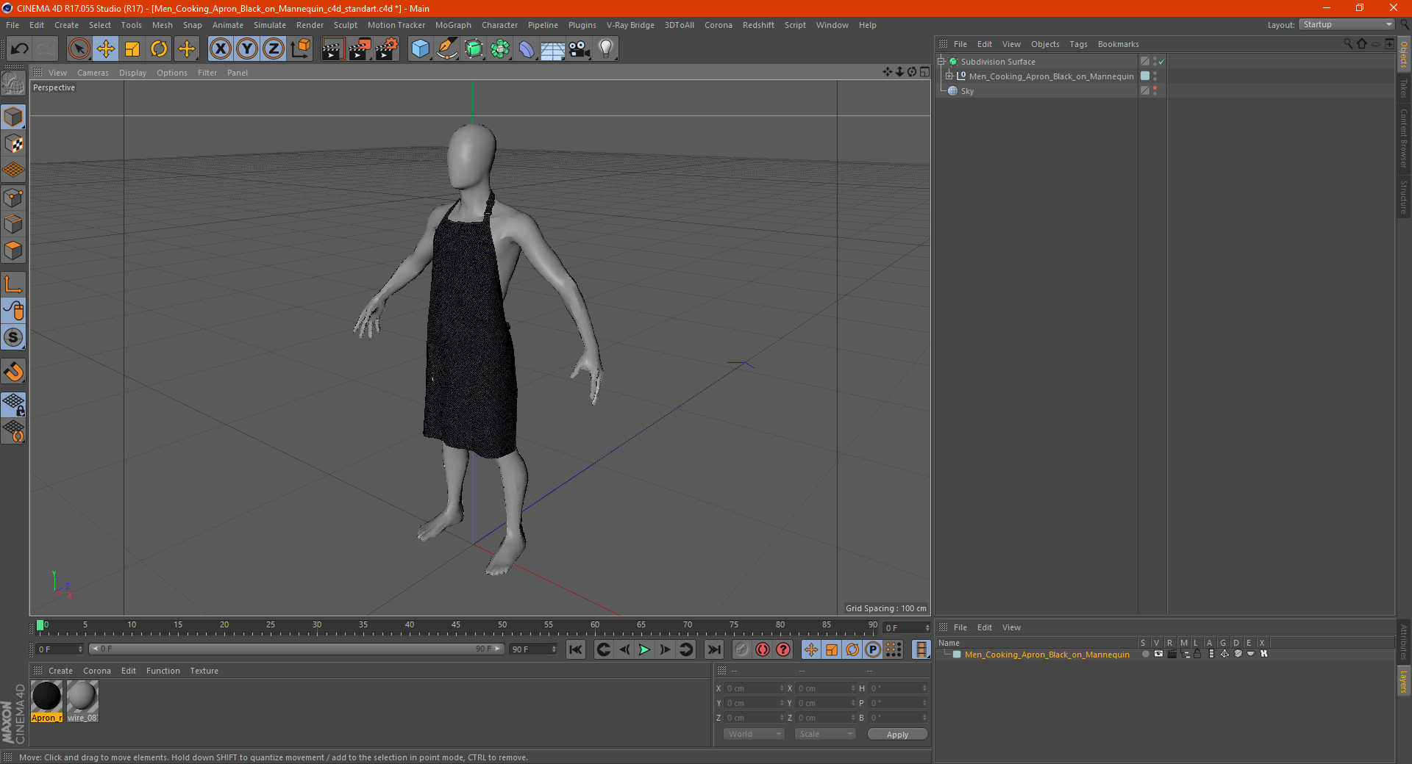1412x764 pixels.
Task: Toggle Y axis lock
Action: [x=247, y=49]
